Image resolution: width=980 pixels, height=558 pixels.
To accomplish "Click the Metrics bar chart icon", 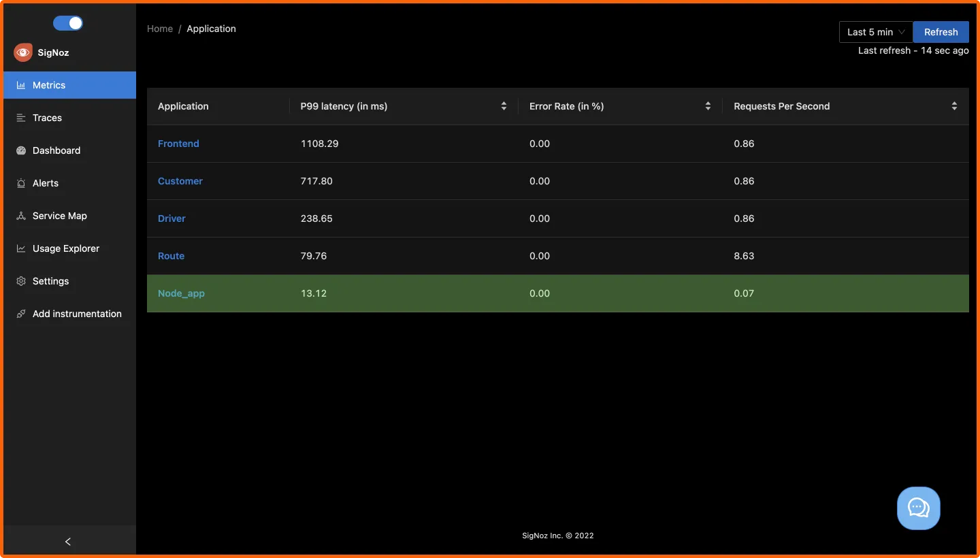I will pos(21,85).
